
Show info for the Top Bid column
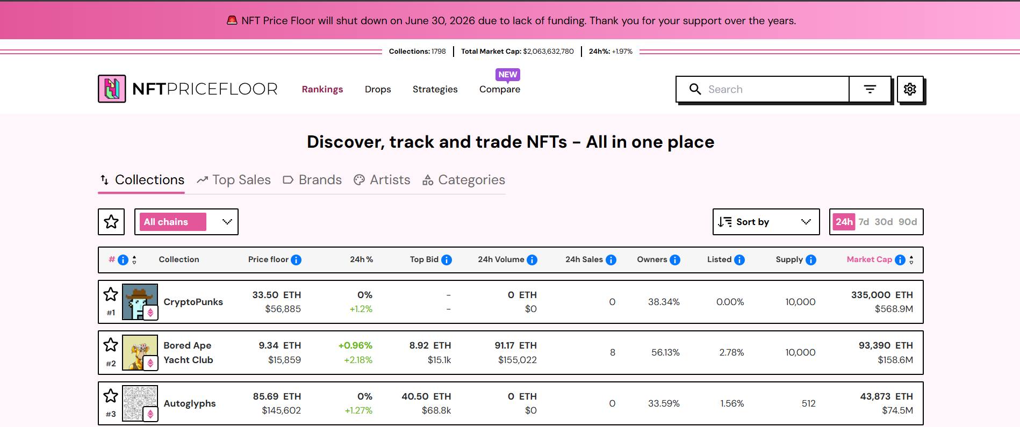[x=447, y=260]
